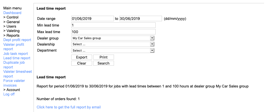Open the Department dropdown
Viewport: 266px width, 112px height.
(113, 50)
